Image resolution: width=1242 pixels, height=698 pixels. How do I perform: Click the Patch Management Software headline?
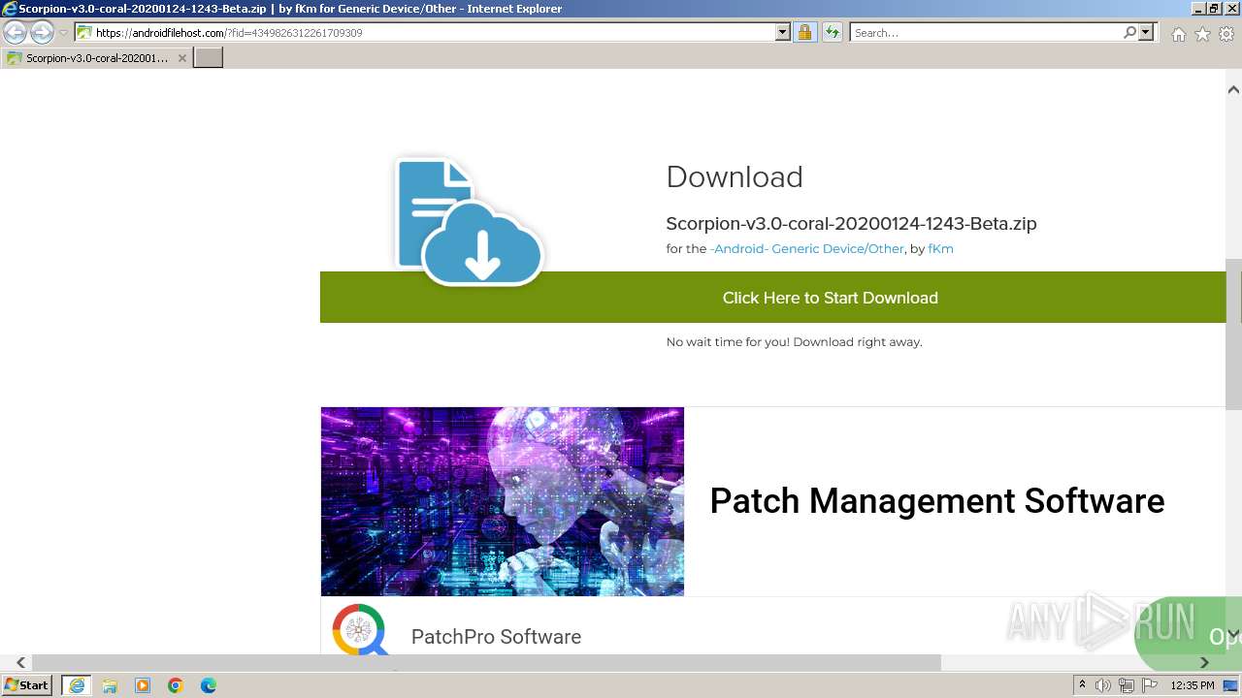pyautogui.click(x=937, y=501)
